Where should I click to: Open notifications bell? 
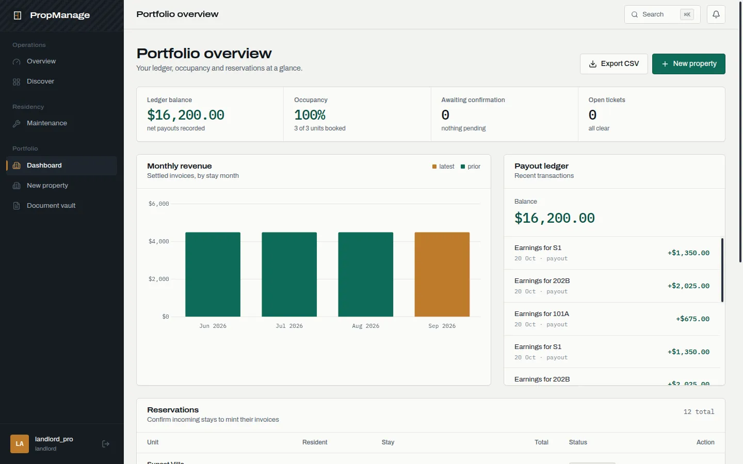pos(716,14)
